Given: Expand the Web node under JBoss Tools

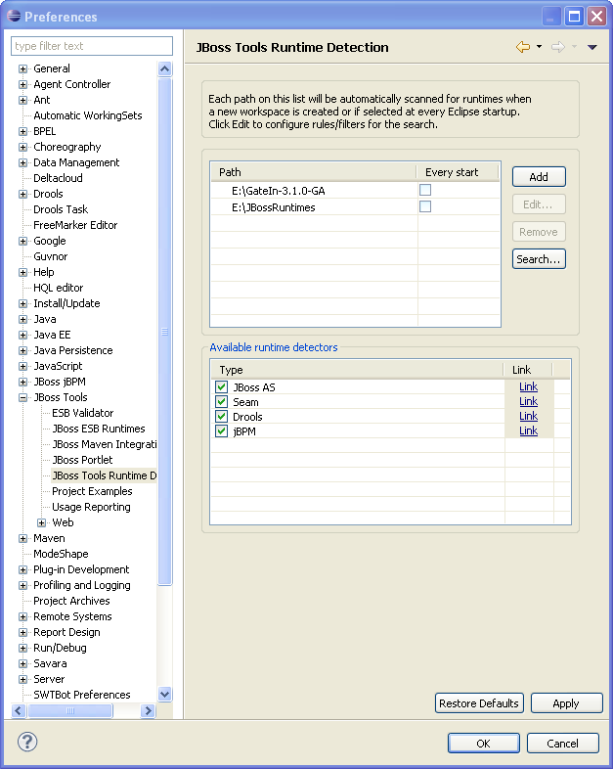Looking at the screenshot, I should [x=42, y=522].
